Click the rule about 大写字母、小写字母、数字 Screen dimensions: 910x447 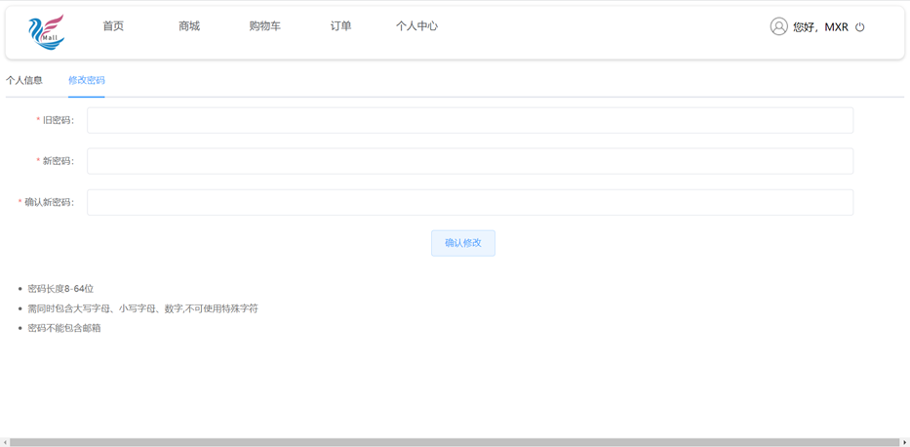142,308
